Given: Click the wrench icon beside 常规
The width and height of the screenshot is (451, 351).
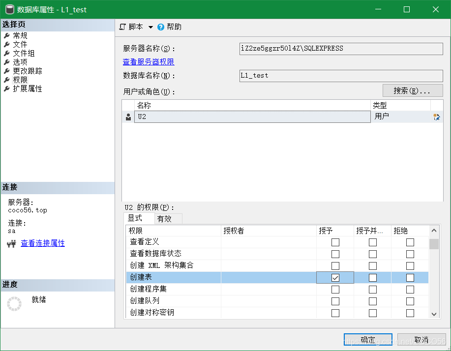Looking at the screenshot, I should click(x=7, y=36).
